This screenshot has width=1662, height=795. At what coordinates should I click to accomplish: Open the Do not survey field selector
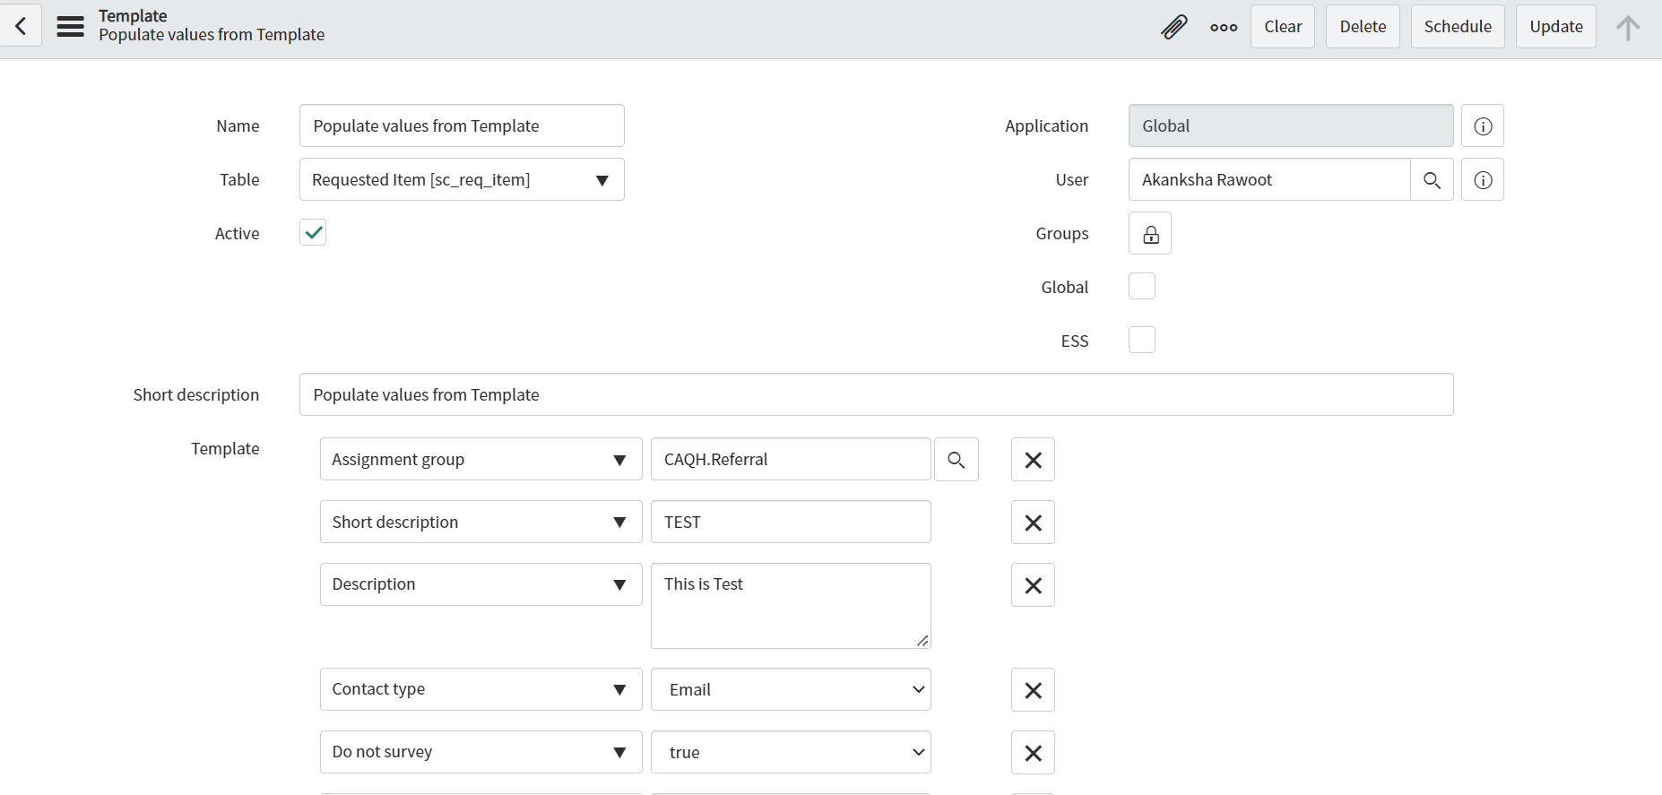480,752
